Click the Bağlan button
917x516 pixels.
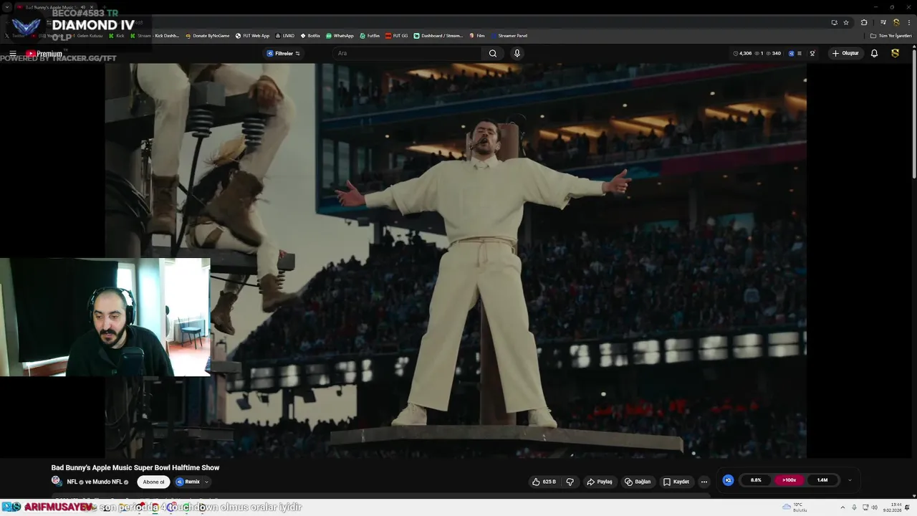(638, 482)
